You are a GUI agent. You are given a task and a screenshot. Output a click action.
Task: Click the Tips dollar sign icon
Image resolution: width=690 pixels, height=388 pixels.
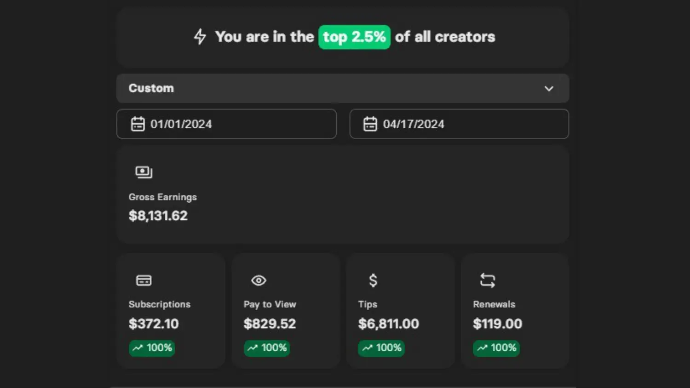pyautogui.click(x=373, y=280)
